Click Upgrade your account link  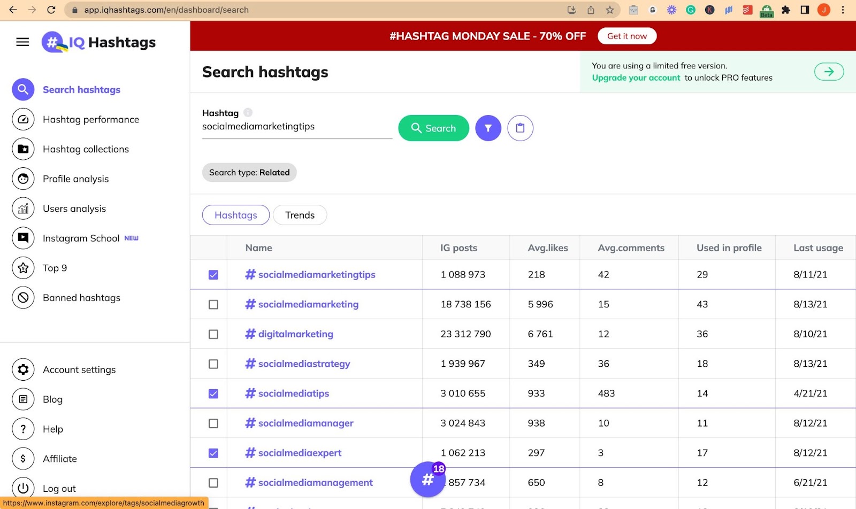636,78
